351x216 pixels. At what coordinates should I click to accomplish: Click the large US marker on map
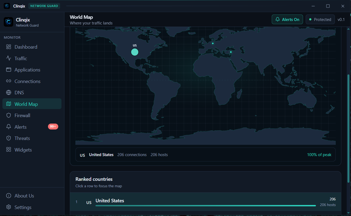point(135,52)
